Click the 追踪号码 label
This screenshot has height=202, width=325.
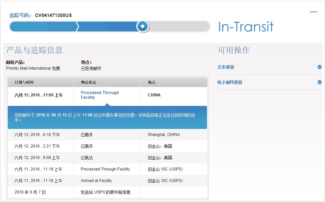click(20, 15)
